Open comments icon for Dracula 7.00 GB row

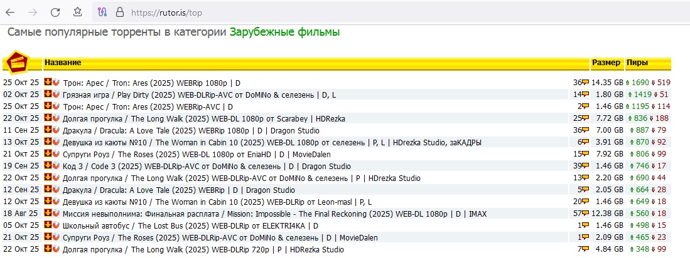pos(586,130)
